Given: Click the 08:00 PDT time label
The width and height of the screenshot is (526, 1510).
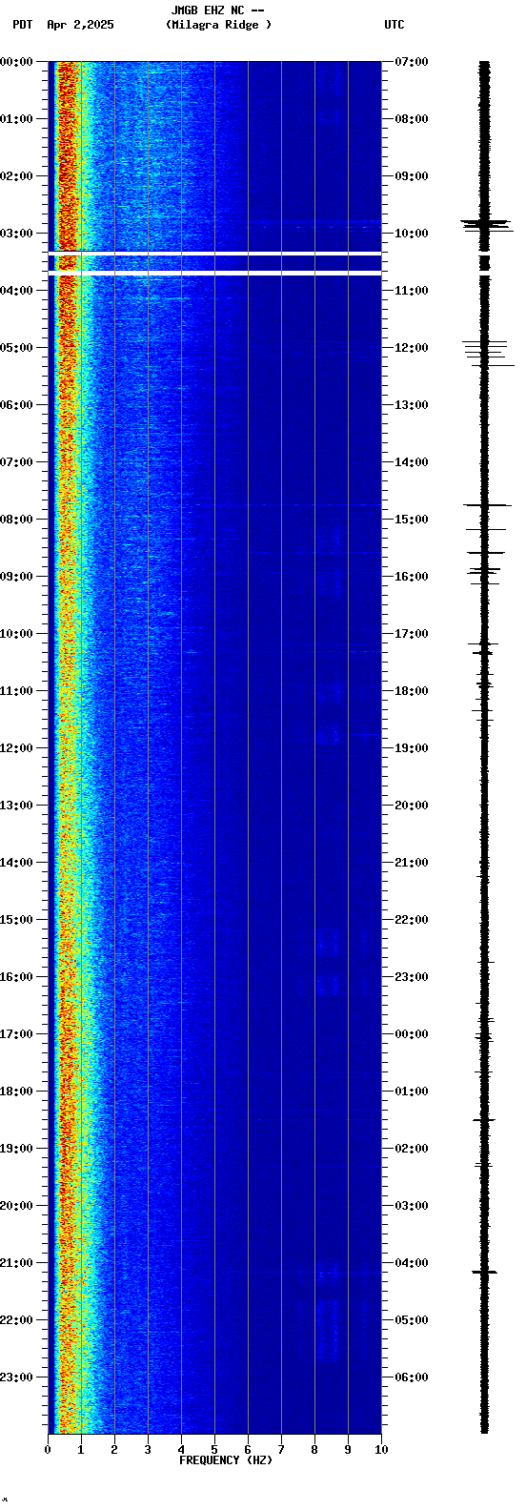Looking at the screenshot, I should pyautogui.click(x=17, y=520).
